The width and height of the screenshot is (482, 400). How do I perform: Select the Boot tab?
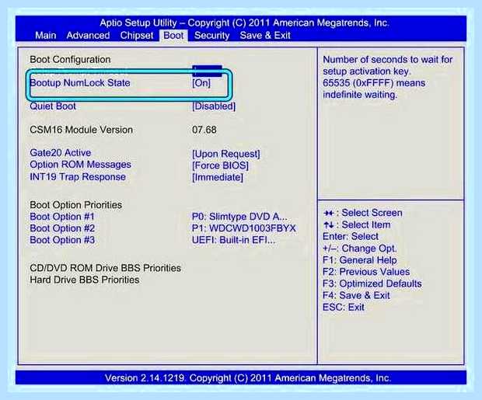tap(173, 35)
